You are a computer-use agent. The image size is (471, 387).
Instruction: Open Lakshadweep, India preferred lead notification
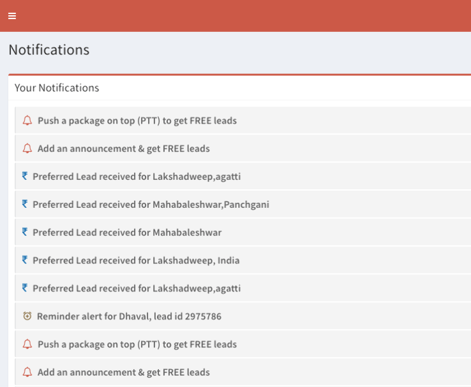pyautogui.click(x=243, y=259)
